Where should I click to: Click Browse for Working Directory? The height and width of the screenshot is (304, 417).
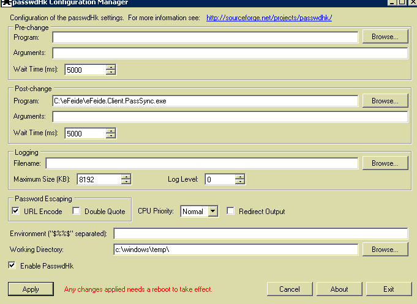(x=385, y=250)
